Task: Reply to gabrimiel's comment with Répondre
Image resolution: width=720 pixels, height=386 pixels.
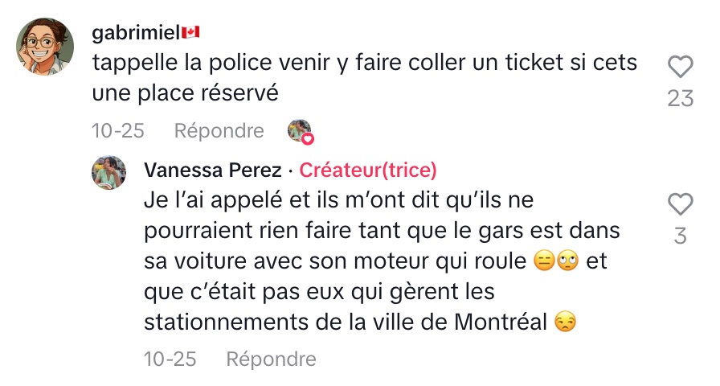Action: click(x=219, y=130)
